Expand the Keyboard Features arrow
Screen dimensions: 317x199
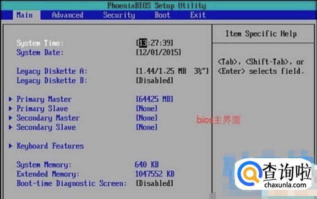coord(11,146)
